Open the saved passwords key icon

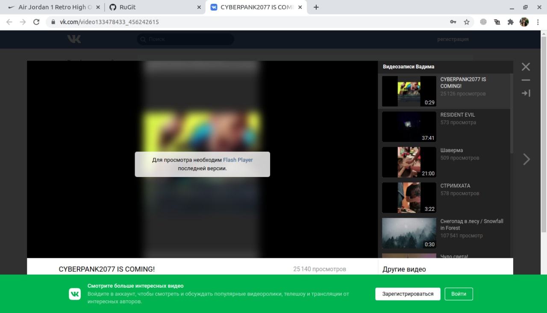[x=453, y=22]
